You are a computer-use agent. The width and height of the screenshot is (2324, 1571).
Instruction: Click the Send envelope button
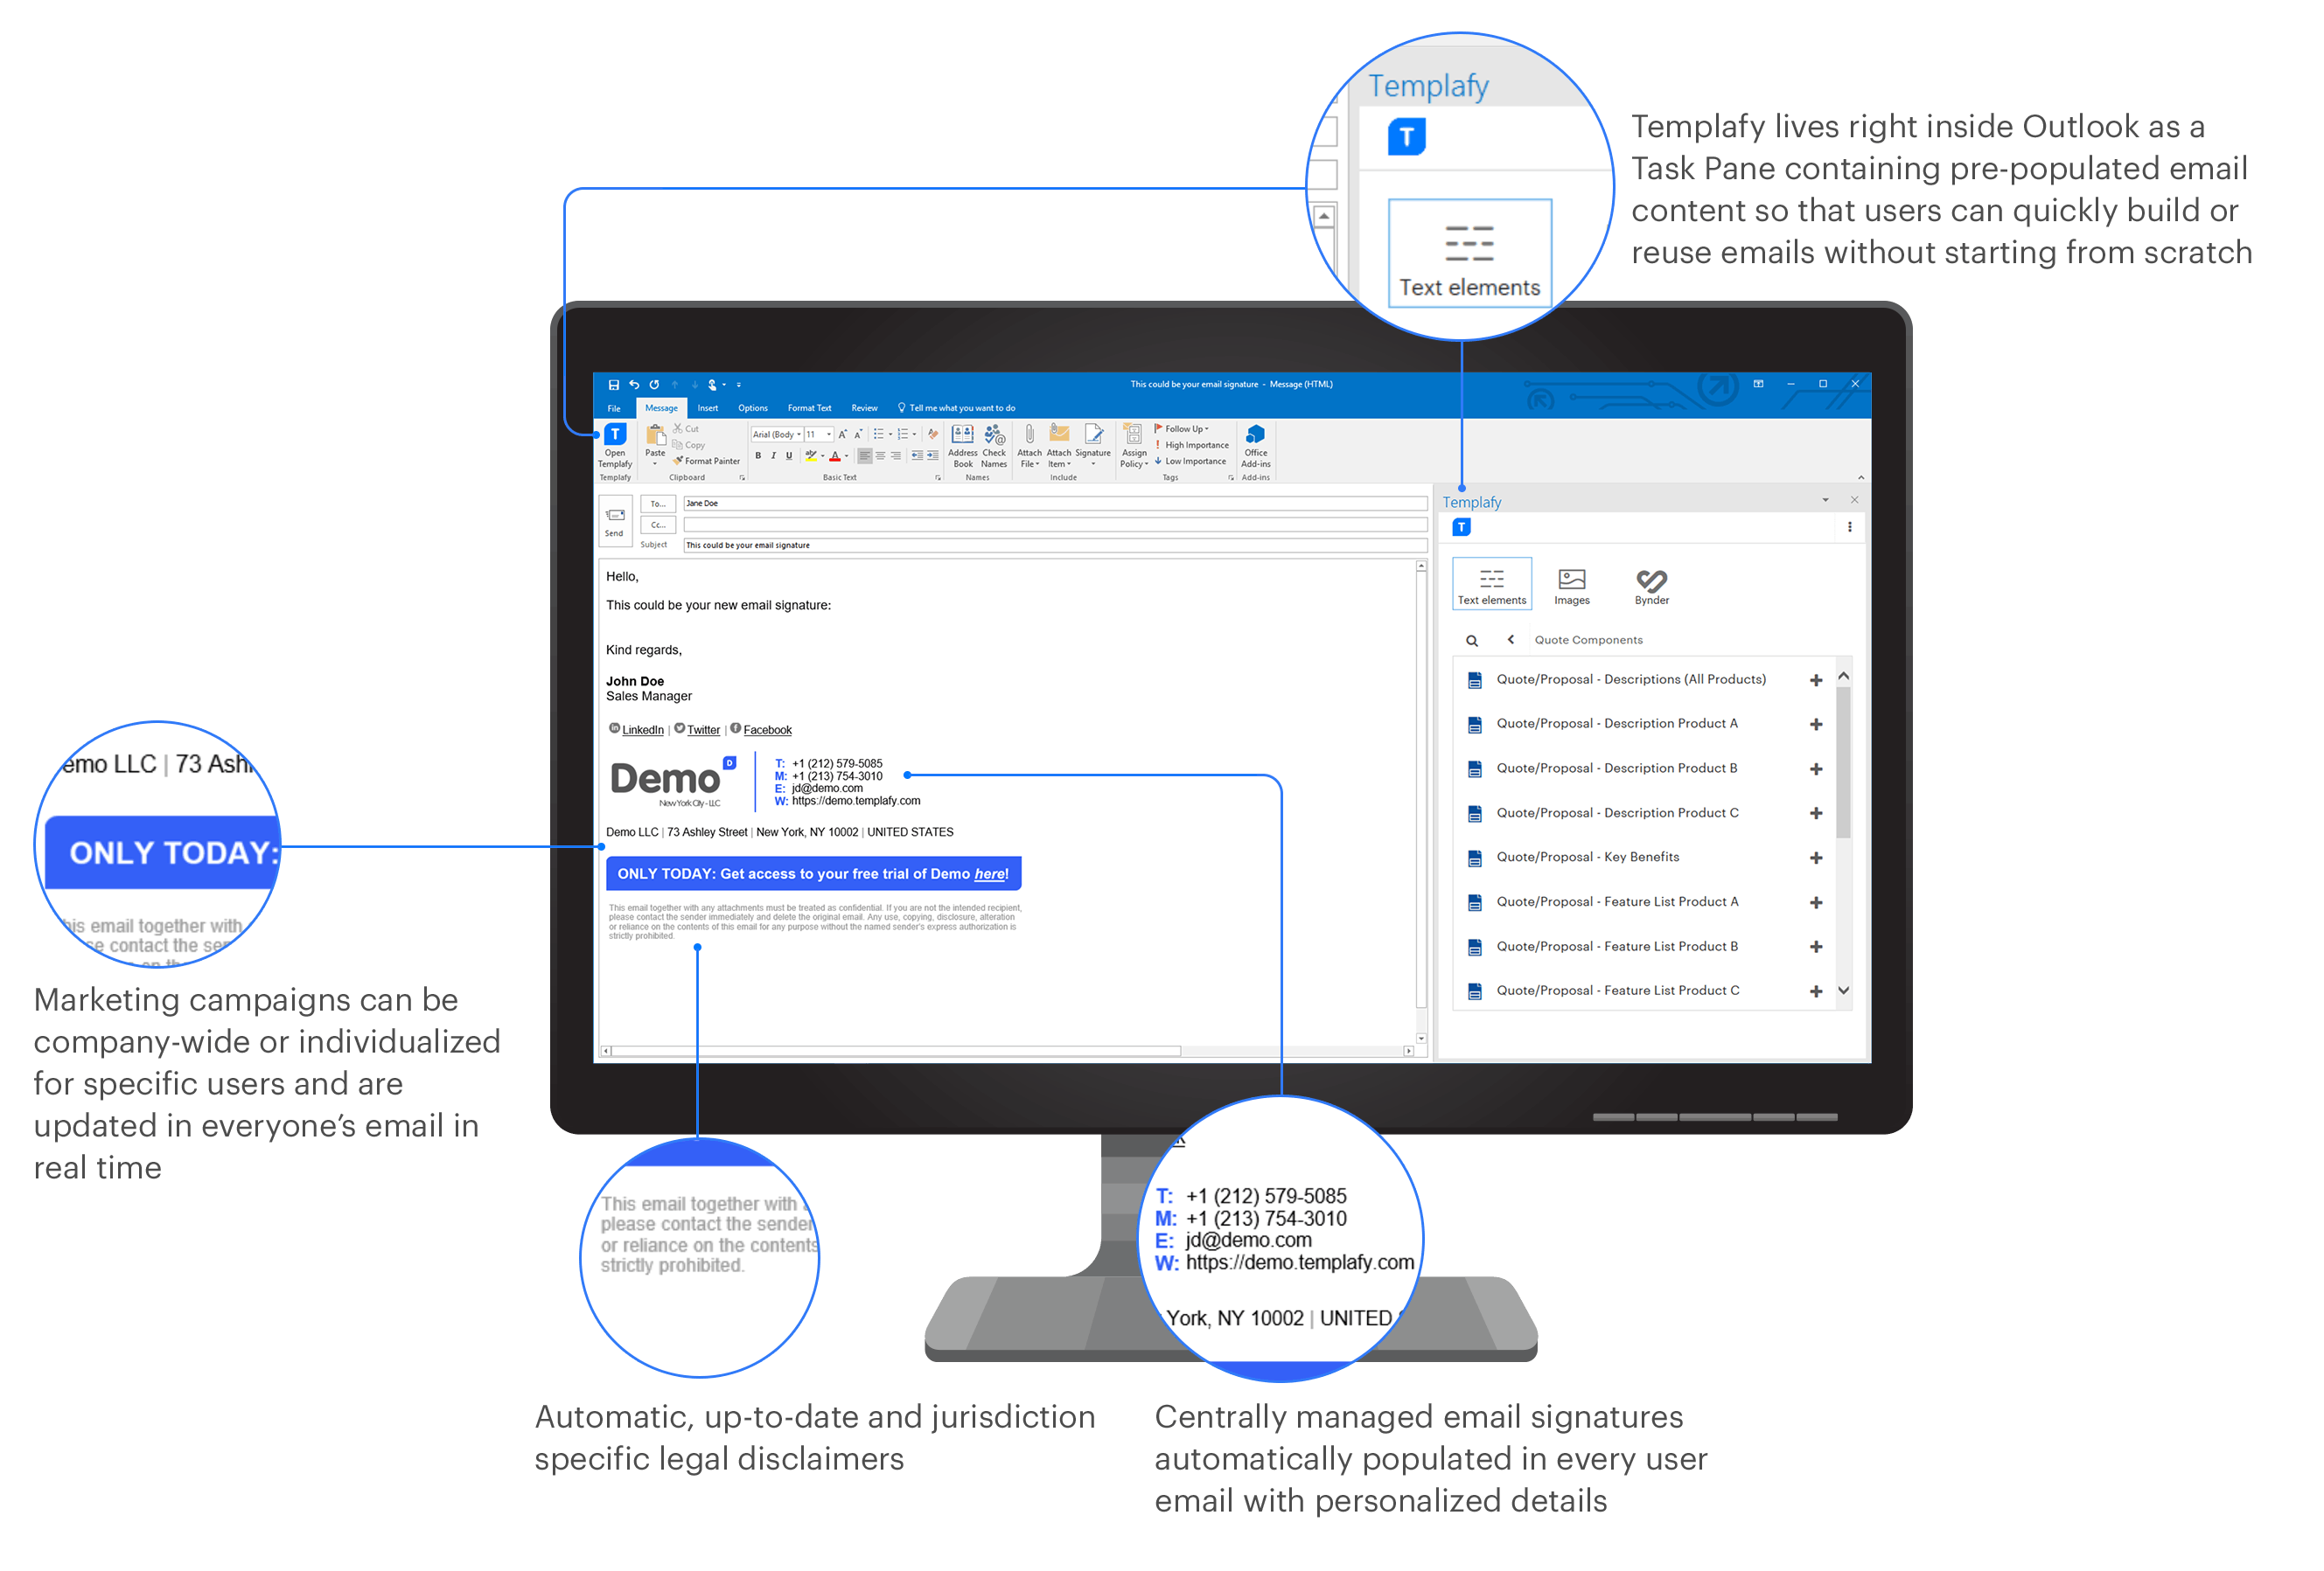click(x=615, y=521)
